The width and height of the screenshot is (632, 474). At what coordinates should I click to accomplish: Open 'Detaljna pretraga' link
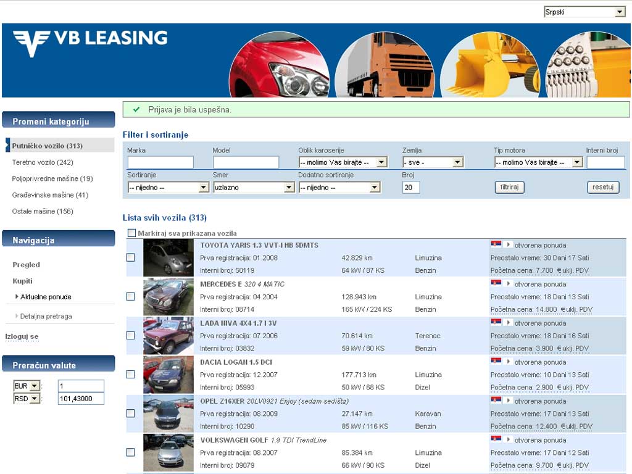click(46, 317)
